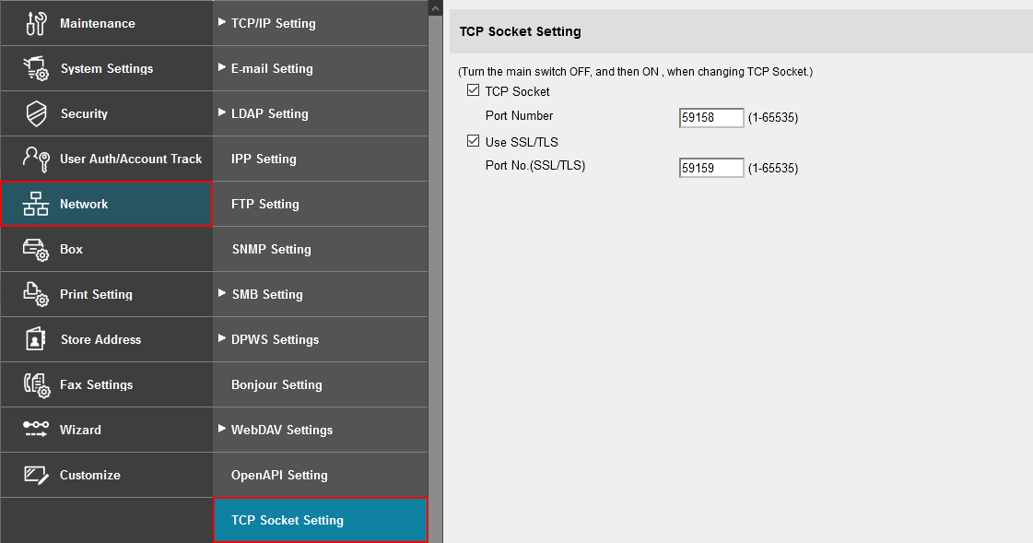Screen dimensions: 1033x543
Task: Click the TCP Socket Port Number field
Action: (x=710, y=117)
